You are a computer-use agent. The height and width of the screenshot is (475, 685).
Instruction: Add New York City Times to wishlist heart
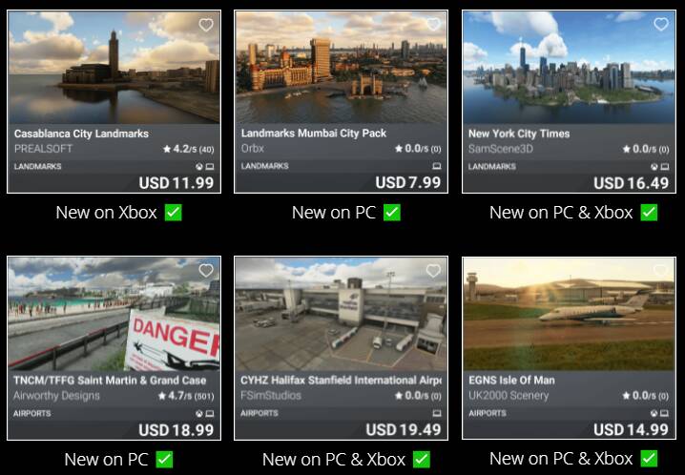661,25
